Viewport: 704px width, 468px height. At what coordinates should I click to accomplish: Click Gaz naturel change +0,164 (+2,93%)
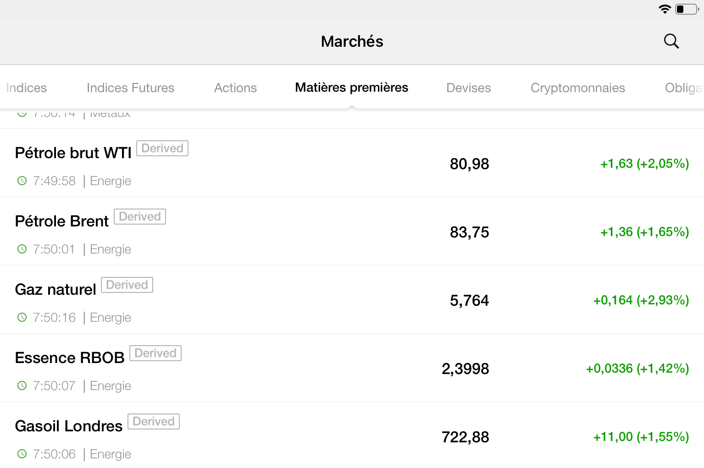click(x=641, y=300)
